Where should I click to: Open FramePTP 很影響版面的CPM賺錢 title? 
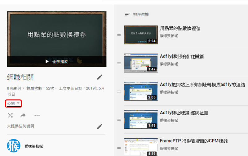tap(194, 141)
